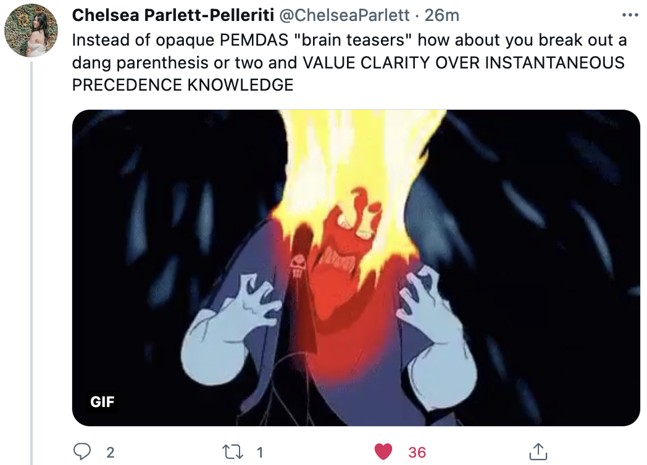Image resolution: width=647 pixels, height=465 pixels.
Task: Open the tweet's more options ellipsis menu
Action: point(630,15)
